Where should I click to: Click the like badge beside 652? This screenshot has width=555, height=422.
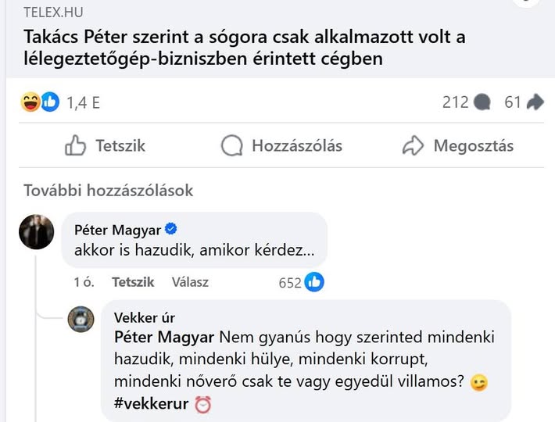[314, 282]
